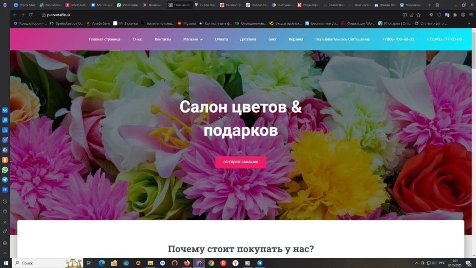Click the share icon in address bar
476x268 pixels.
pos(411,14)
